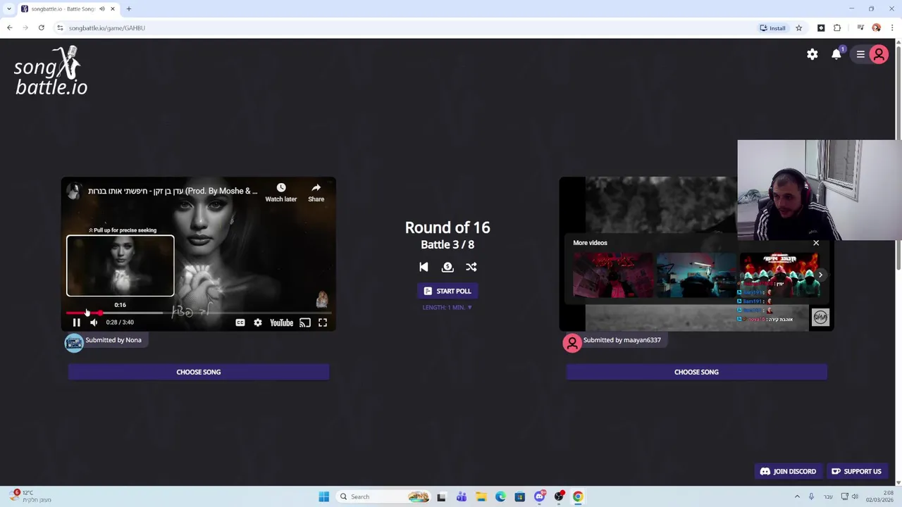Open songbattle.io settings gear

point(813,54)
